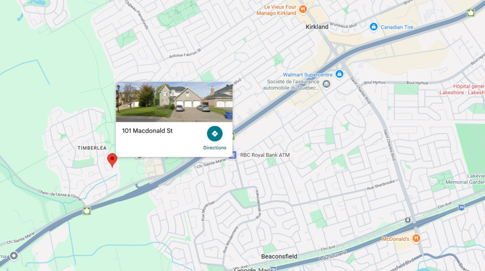
Task: Open the street view photo of the house
Action: click(x=174, y=102)
